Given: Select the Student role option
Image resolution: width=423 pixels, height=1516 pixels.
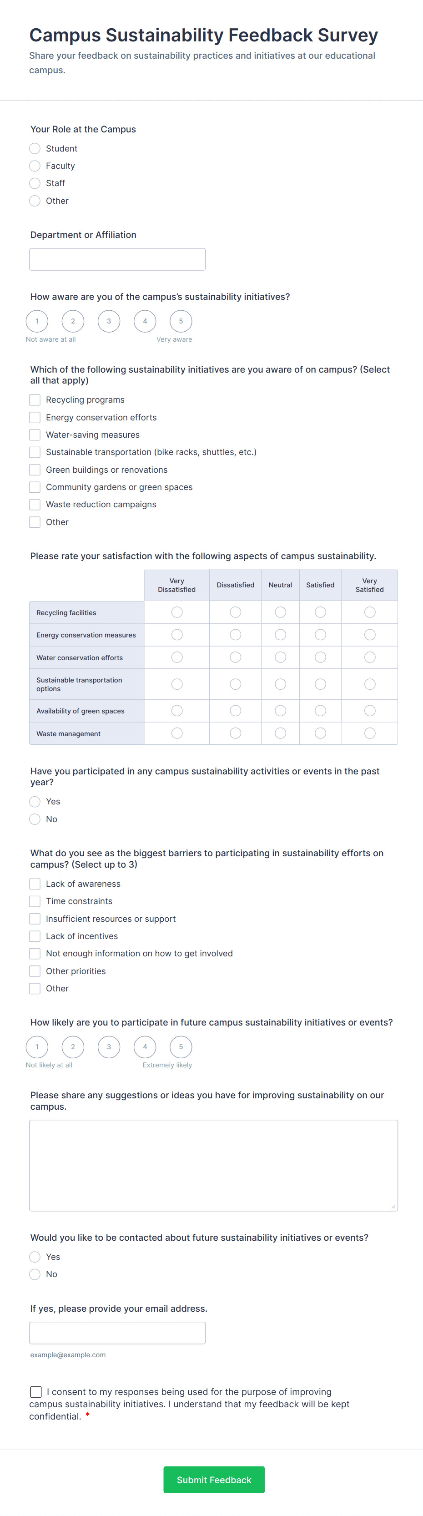Looking at the screenshot, I should tap(35, 149).
